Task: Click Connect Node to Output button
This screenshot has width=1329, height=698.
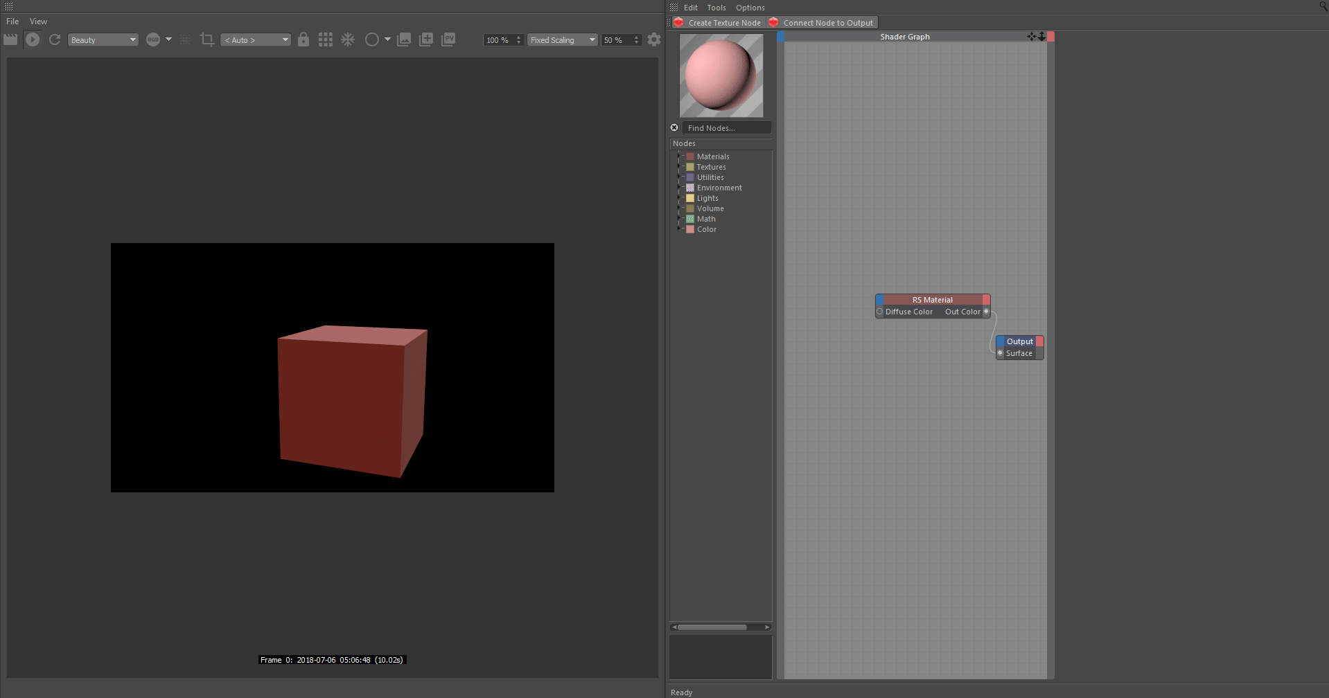Action: pyautogui.click(x=822, y=23)
